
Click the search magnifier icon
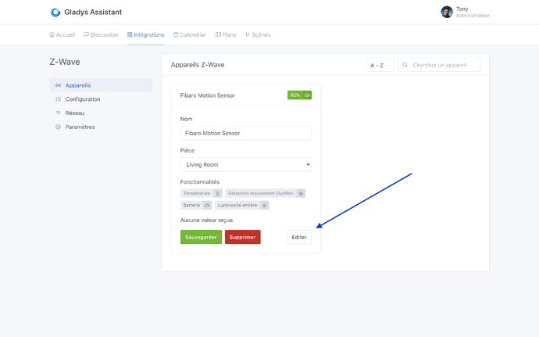405,65
